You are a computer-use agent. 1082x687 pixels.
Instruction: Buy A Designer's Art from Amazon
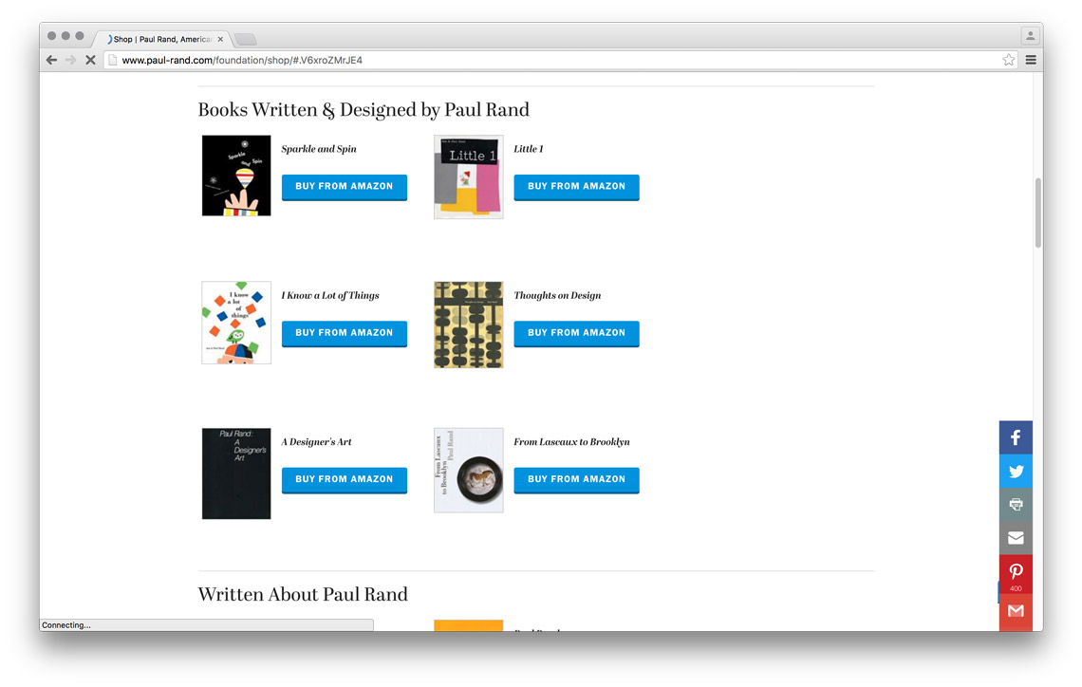pyautogui.click(x=345, y=479)
